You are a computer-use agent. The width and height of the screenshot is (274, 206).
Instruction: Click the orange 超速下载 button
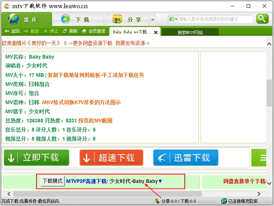point(111,158)
